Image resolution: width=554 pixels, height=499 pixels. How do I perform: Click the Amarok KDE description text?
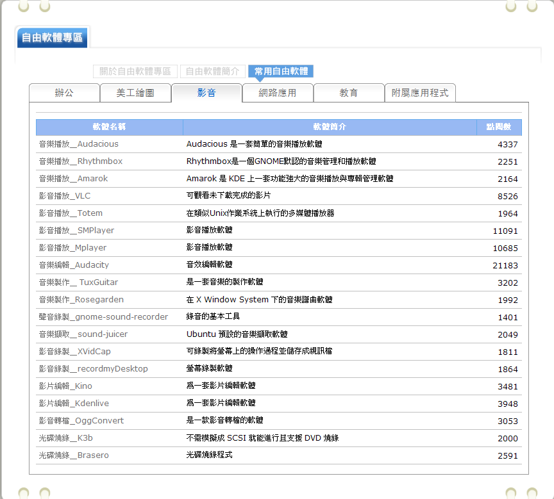pyautogui.click(x=290, y=179)
